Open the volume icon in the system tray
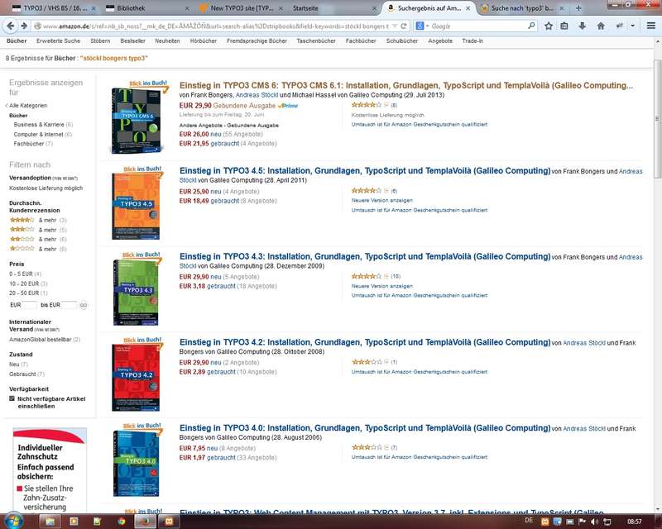The width and height of the screenshot is (662, 529). pos(594,522)
